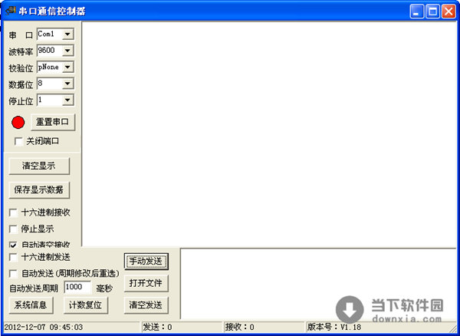Toggle the 自动发送 checkbox

pos(13,273)
